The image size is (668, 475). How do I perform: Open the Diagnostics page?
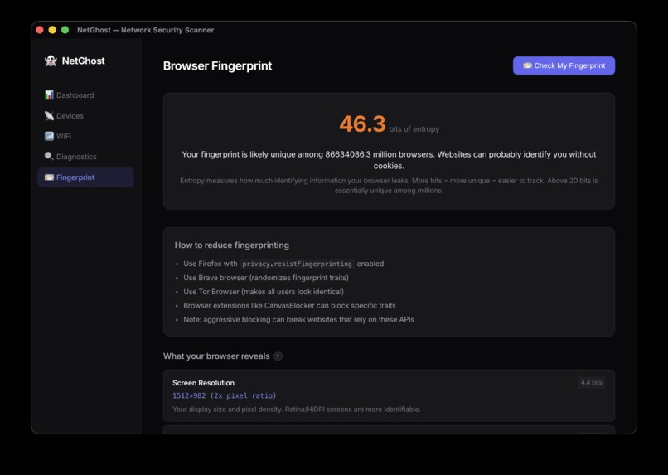point(85,157)
